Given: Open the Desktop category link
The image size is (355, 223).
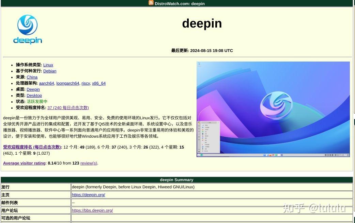Looking at the screenshot, I should pos(34,95).
